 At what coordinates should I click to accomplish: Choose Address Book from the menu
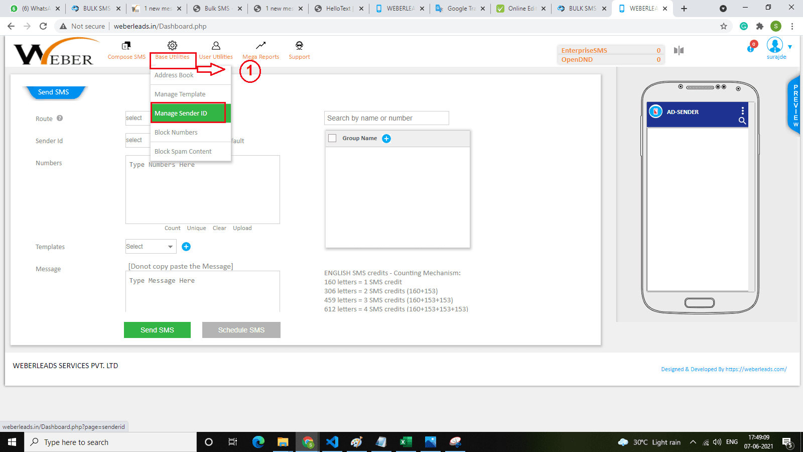[174, 75]
